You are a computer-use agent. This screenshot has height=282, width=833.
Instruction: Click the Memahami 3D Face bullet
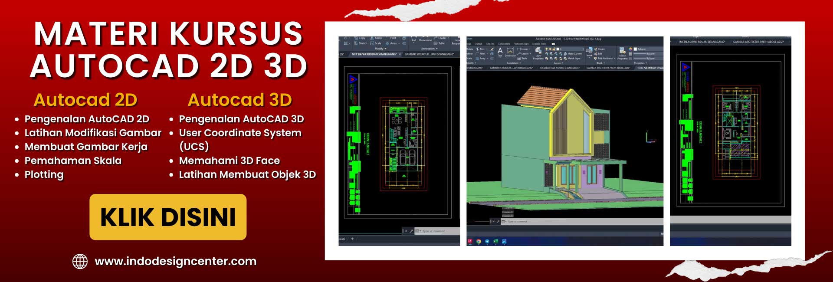[230, 161]
